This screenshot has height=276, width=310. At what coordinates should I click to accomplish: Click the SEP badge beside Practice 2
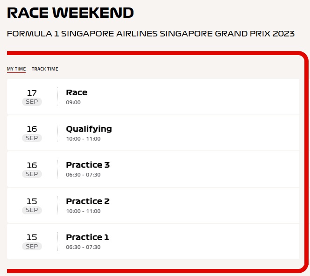tap(32, 210)
